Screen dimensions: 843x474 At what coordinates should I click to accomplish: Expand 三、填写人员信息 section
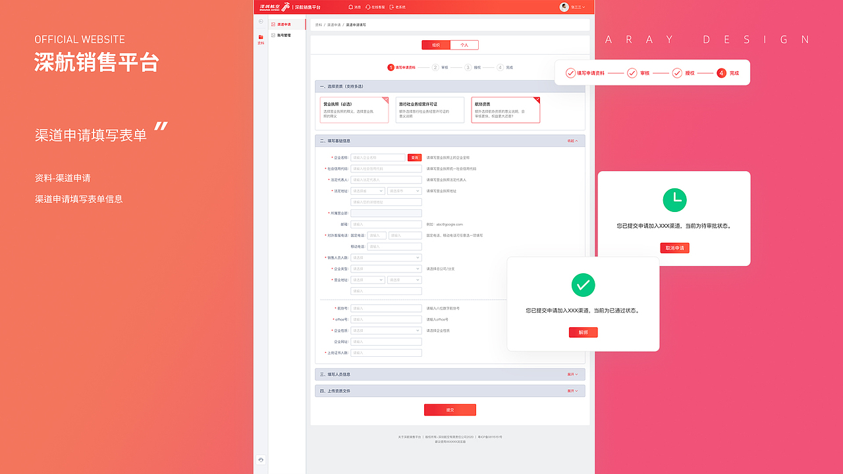click(x=572, y=374)
